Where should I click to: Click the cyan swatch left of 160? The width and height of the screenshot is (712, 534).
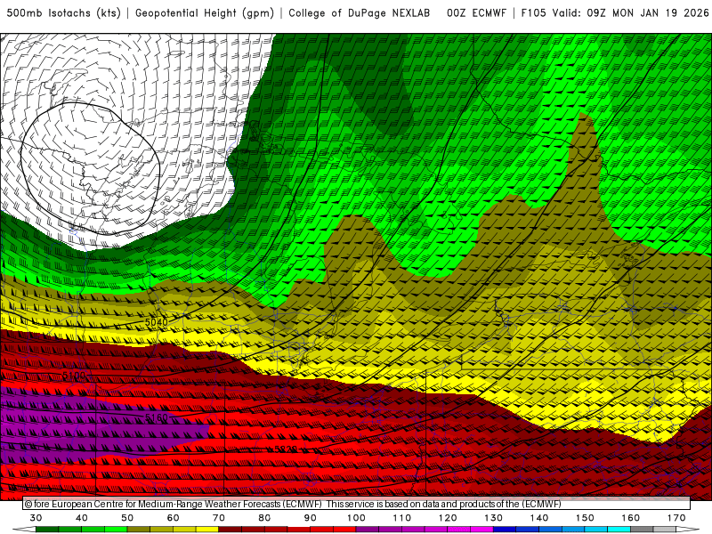619,530
